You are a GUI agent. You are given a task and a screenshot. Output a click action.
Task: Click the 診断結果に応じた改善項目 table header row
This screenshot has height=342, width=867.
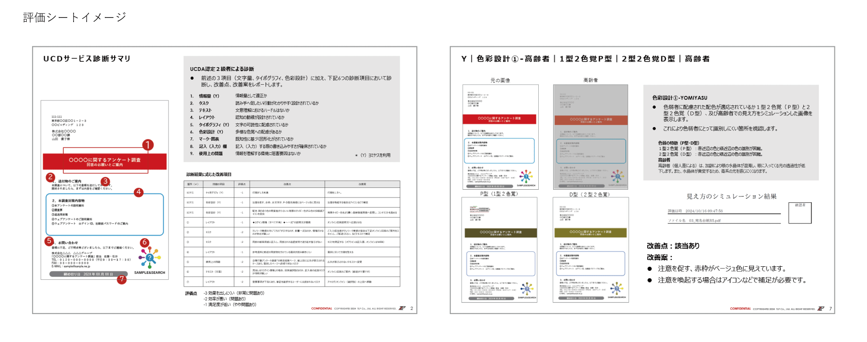coord(292,184)
